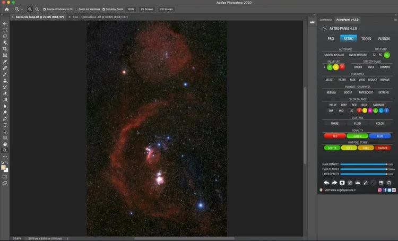
Task: Select the Gradient tool
Action: point(5,100)
